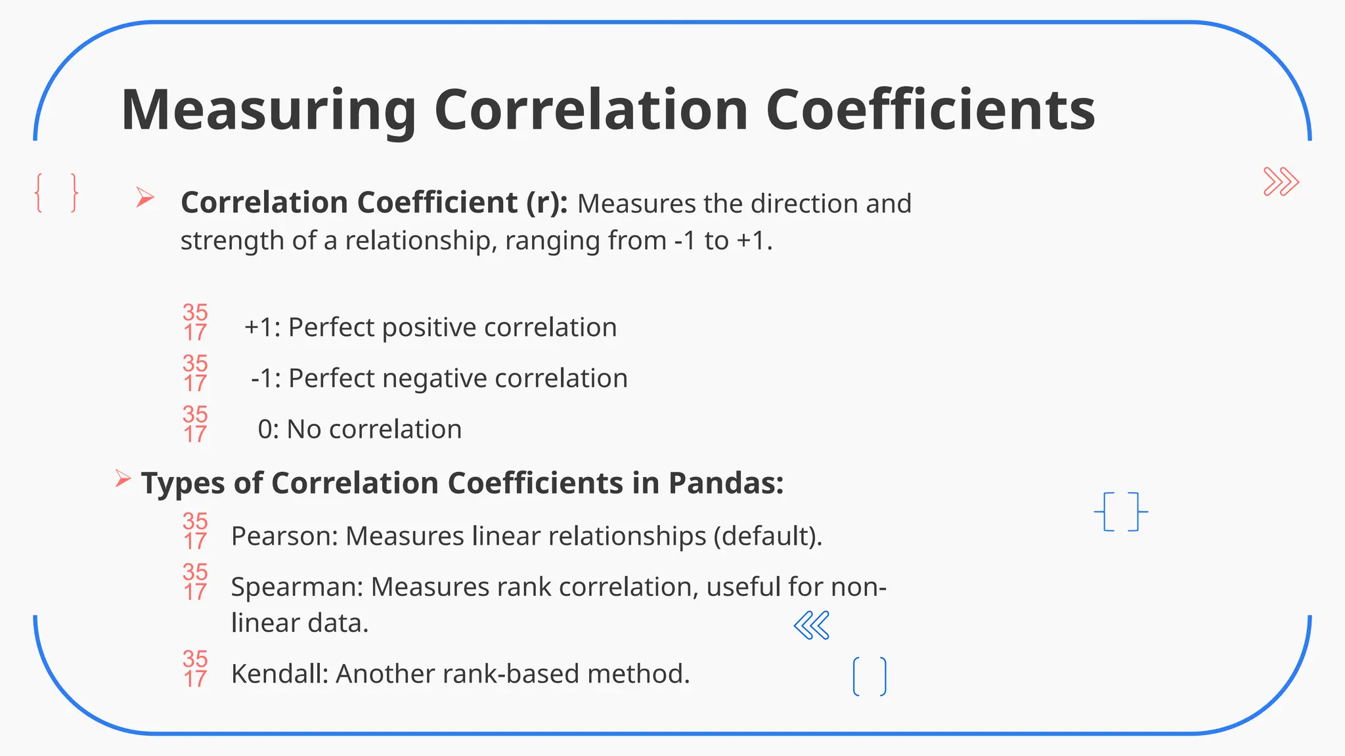This screenshot has width=1345, height=756.
Task: Click number bullet icon beside Kendall line
Action: tap(195, 669)
